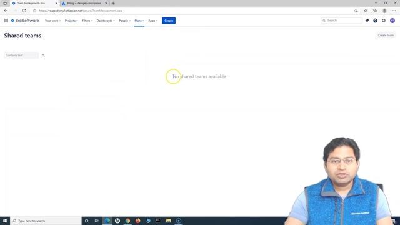Open browser collections icon
Viewport: 400px width, 225px height.
click(x=375, y=11)
